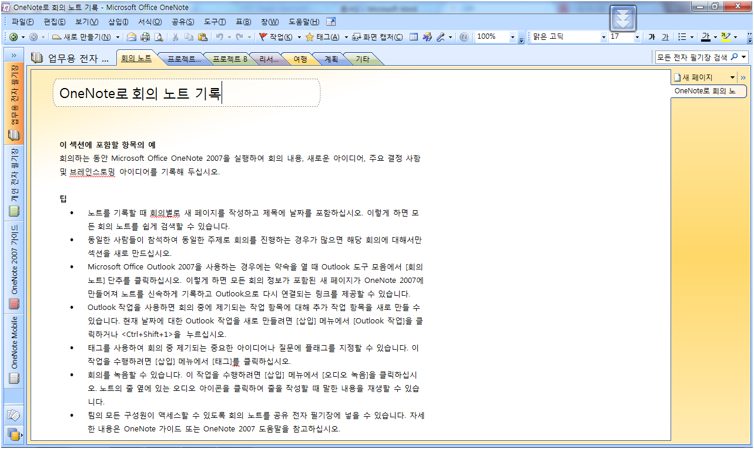Click the star 태그 button

tap(322, 37)
